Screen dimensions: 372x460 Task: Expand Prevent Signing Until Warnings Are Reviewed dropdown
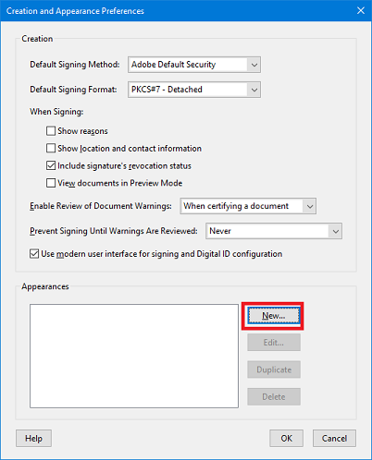tap(274, 231)
